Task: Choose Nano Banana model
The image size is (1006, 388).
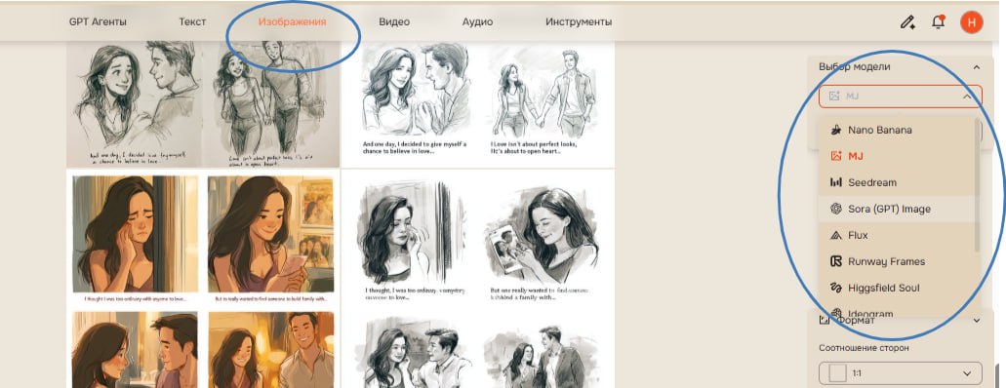Action: point(899,130)
